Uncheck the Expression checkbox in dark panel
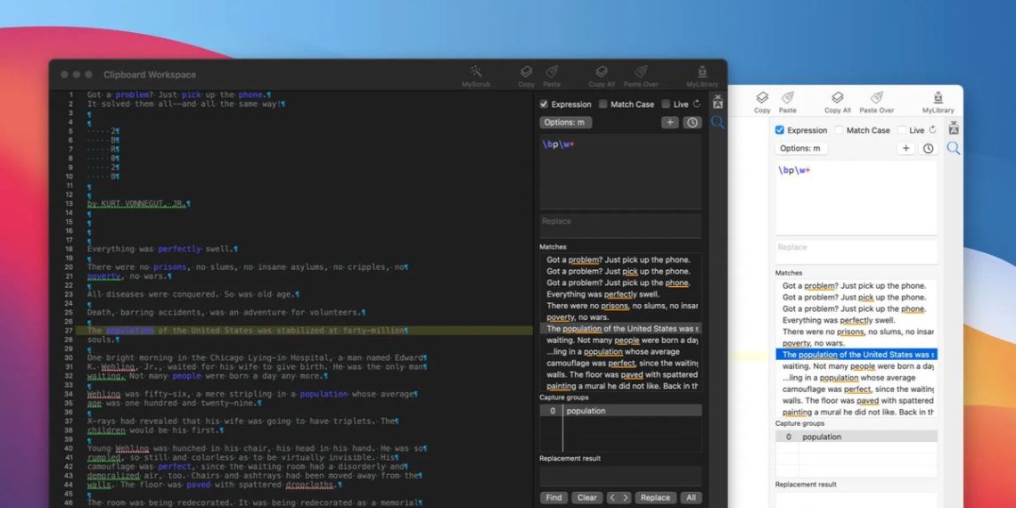 pos(545,104)
